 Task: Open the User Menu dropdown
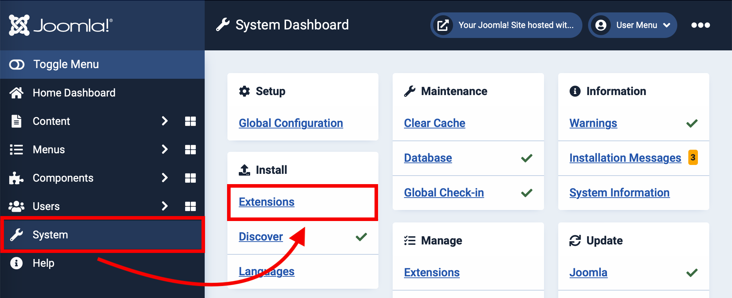(633, 25)
